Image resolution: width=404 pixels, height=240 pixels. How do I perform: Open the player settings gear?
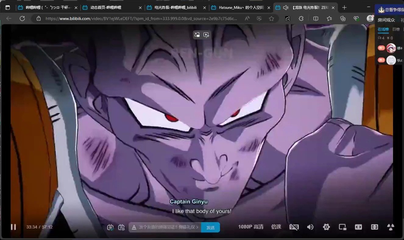(326, 227)
